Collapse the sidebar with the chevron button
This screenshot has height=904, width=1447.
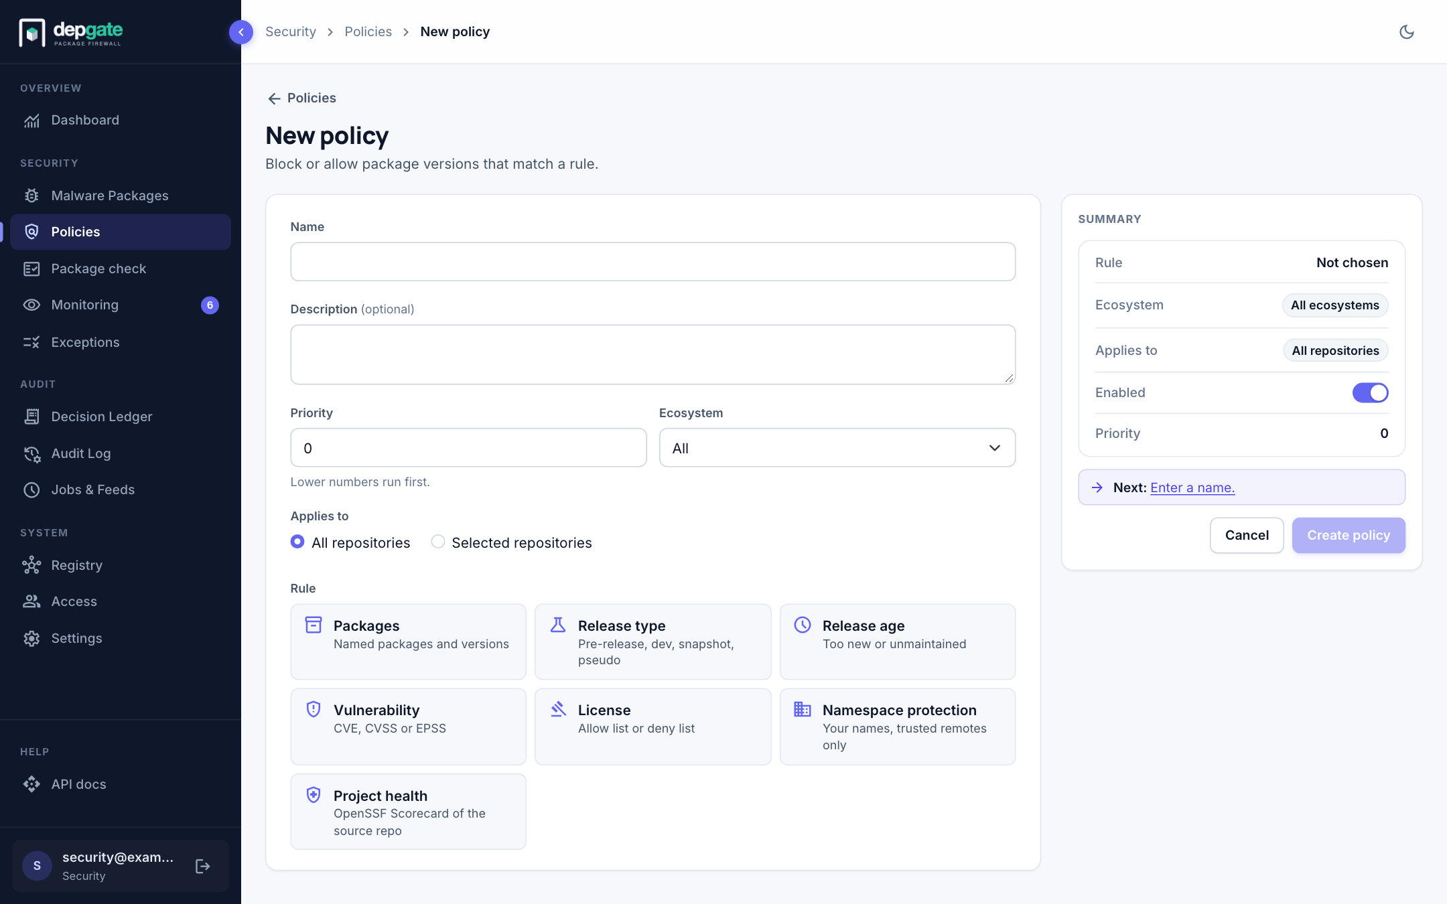tap(241, 32)
